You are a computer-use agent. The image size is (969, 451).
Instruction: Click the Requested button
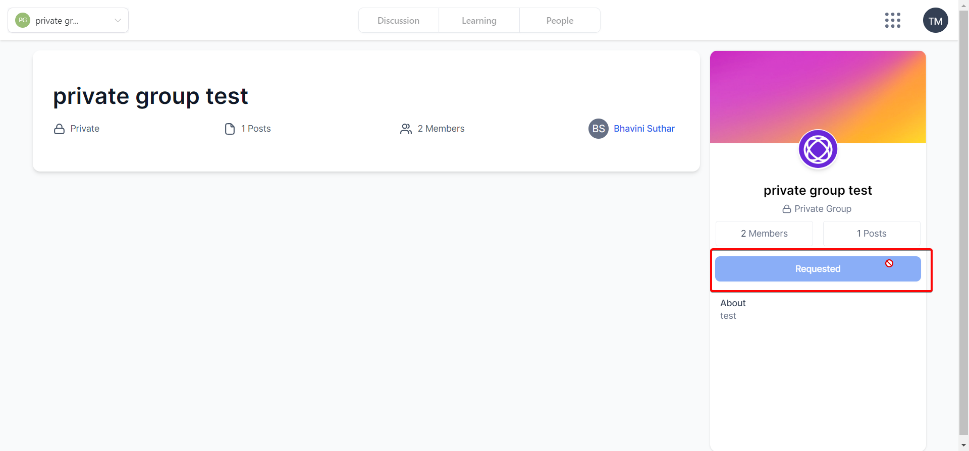(818, 269)
